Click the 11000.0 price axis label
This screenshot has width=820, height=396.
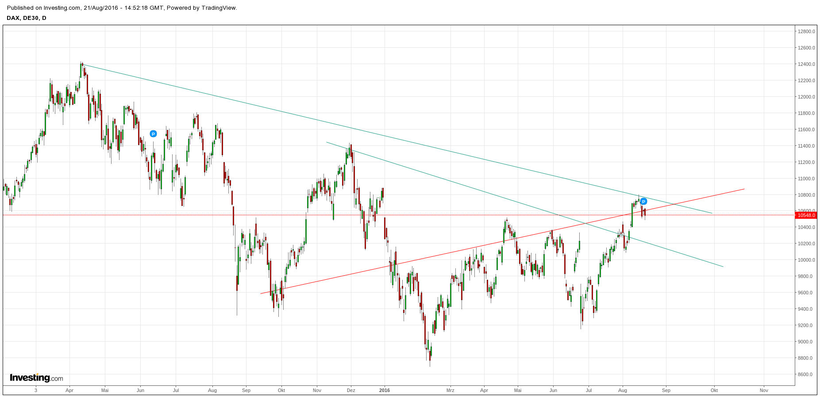tap(806, 179)
